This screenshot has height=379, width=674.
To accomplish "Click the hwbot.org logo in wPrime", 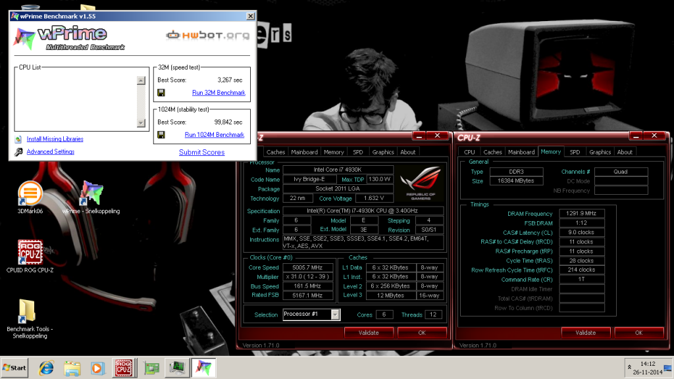I will pos(207,36).
